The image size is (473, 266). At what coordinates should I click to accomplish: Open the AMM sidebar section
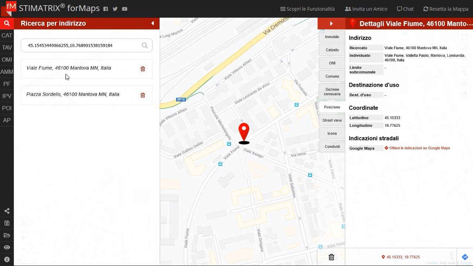(x=7, y=72)
